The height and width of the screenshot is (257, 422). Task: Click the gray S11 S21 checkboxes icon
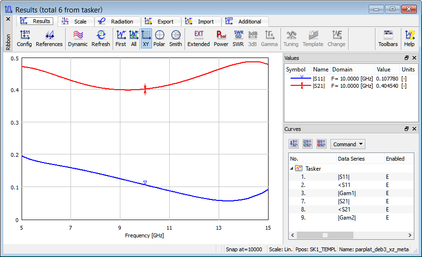click(307, 144)
